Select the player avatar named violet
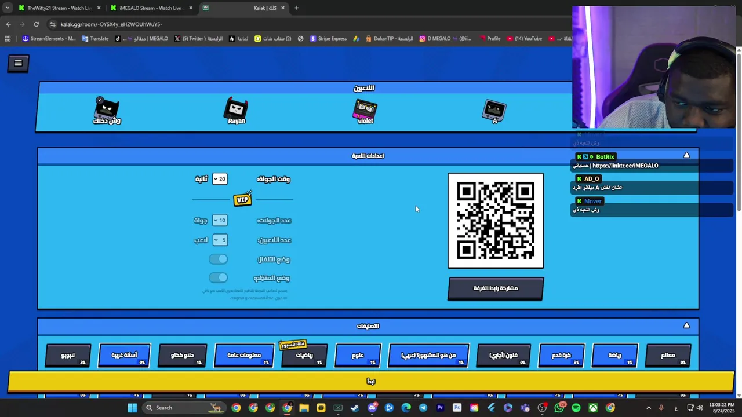Image resolution: width=742 pixels, height=417 pixels. click(365, 112)
